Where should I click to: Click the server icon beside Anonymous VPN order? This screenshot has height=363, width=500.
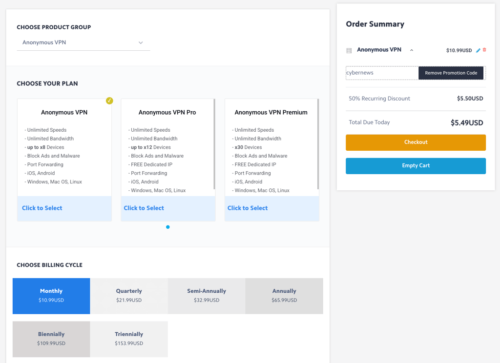[x=349, y=50]
